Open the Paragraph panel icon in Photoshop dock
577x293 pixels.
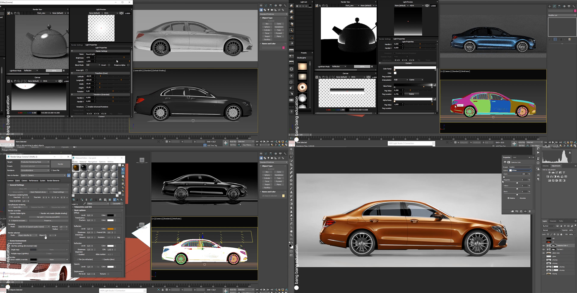pyautogui.click(x=538, y=179)
